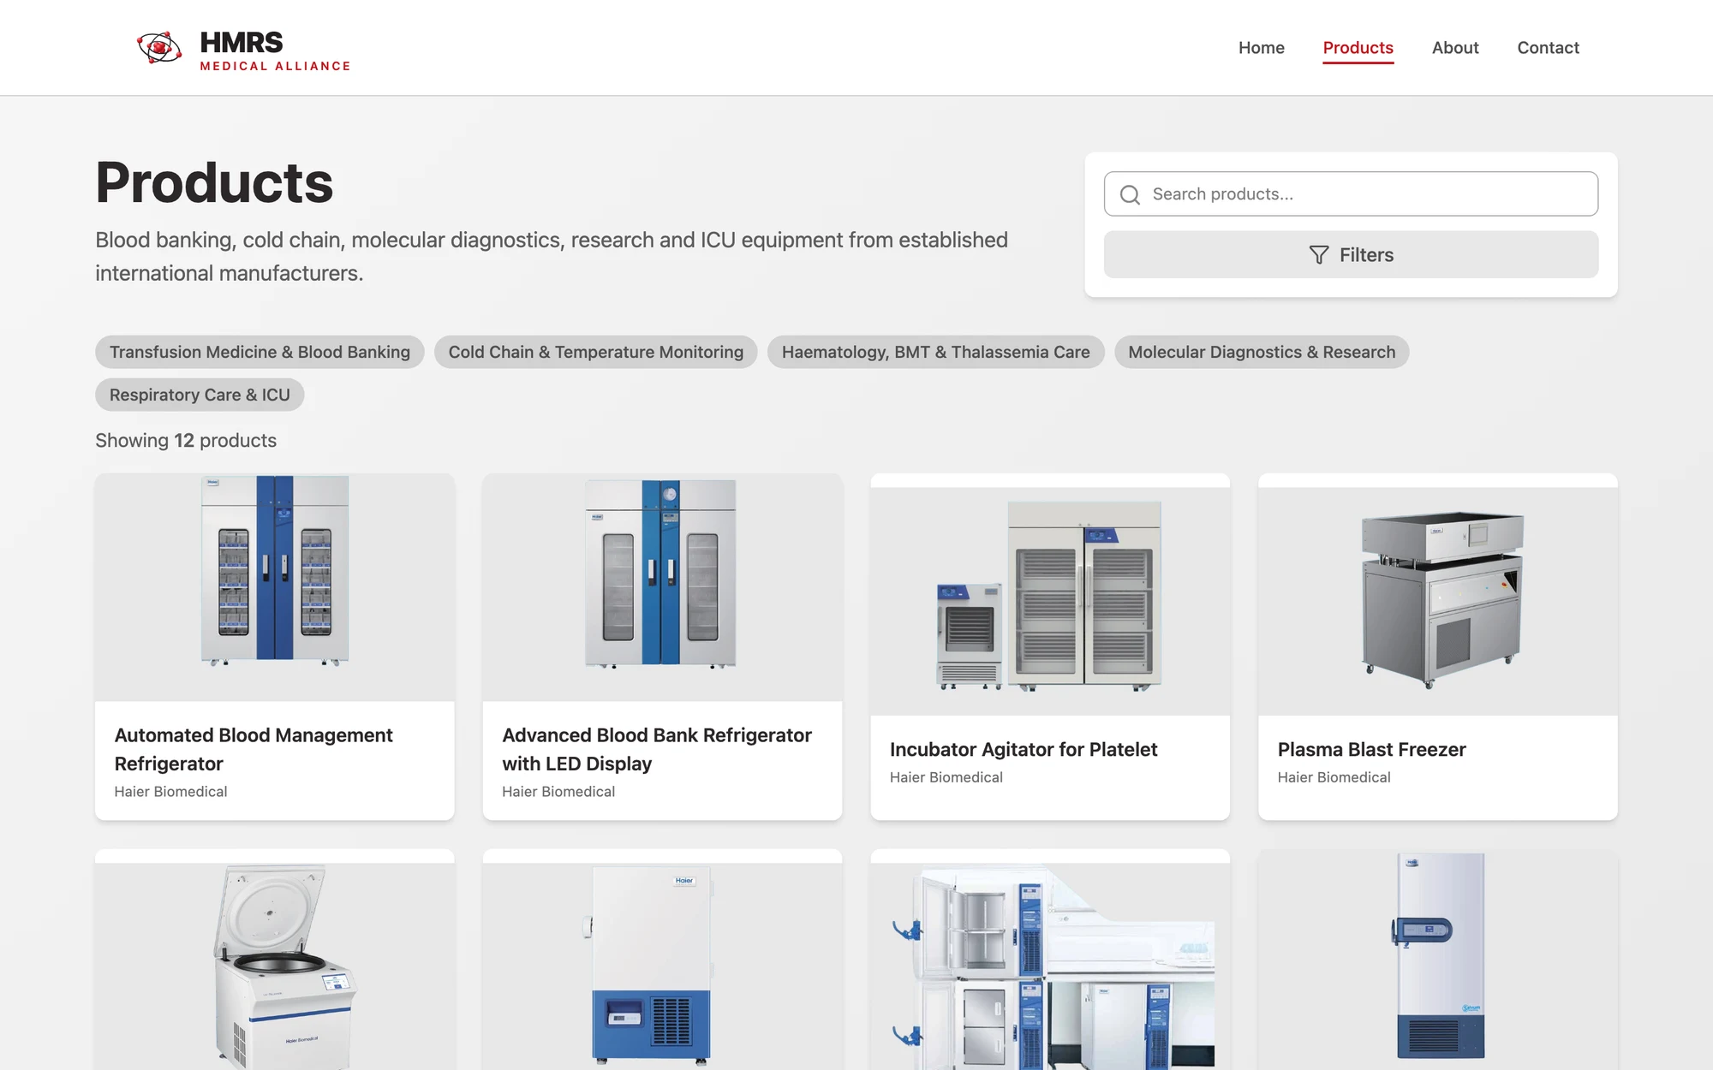The height and width of the screenshot is (1070, 1713).
Task: Click the funnel filter icon
Action: (x=1319, y=255)
